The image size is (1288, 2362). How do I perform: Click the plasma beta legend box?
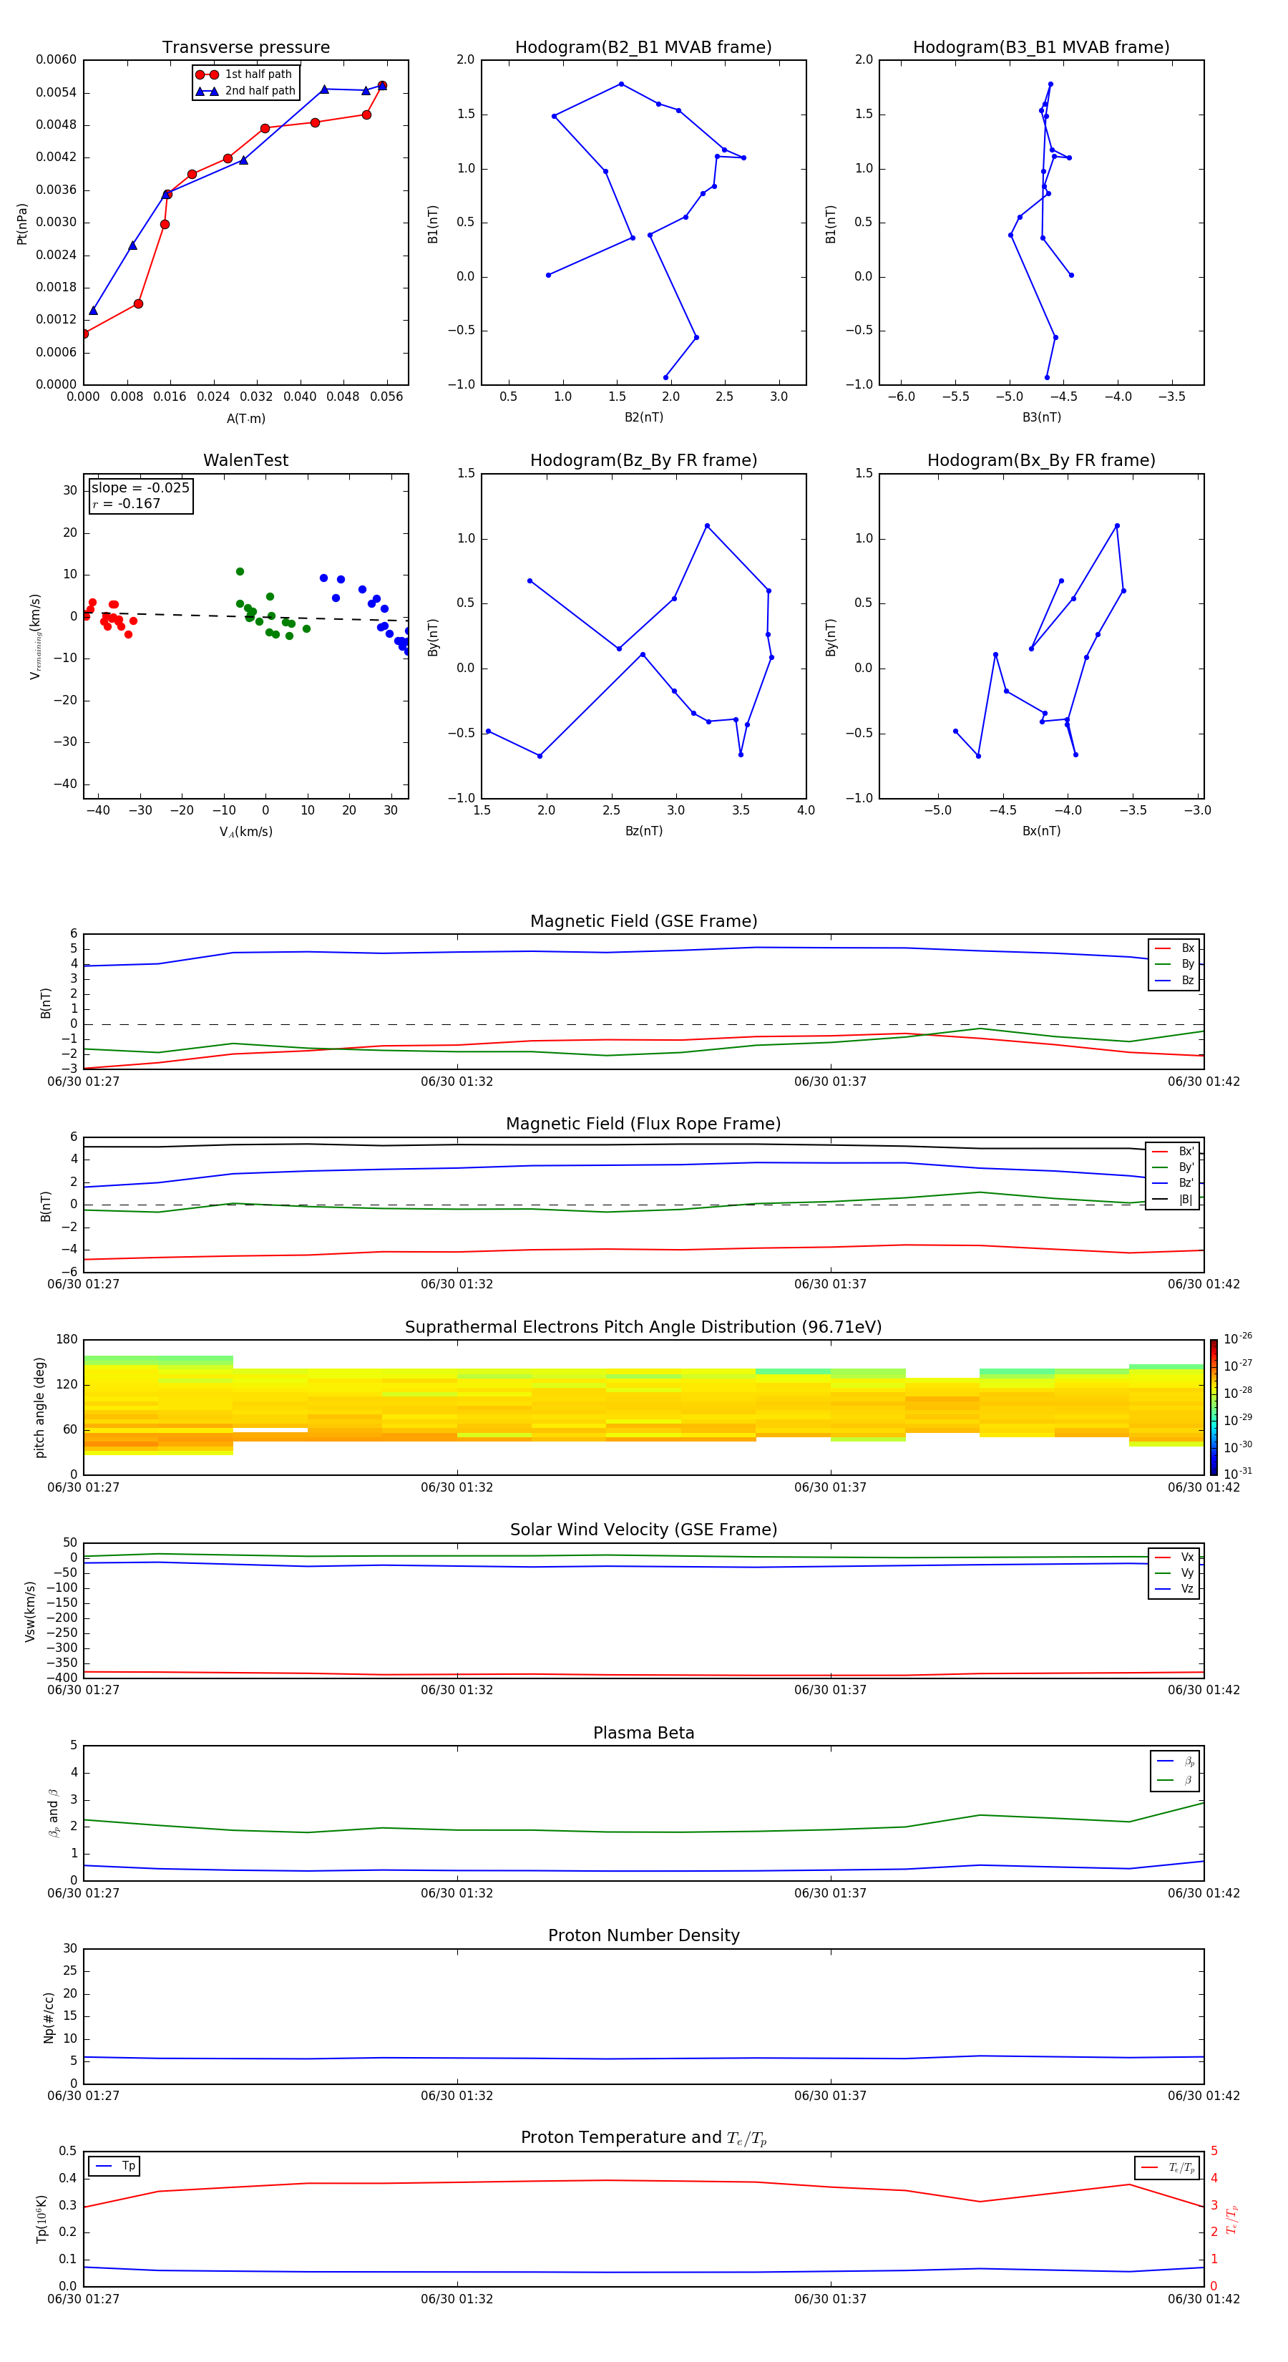pyautogui.click(x=1174, y=1771)
